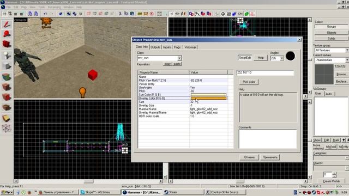Choose the red Camera tool
349x196 pixels.
7,44
